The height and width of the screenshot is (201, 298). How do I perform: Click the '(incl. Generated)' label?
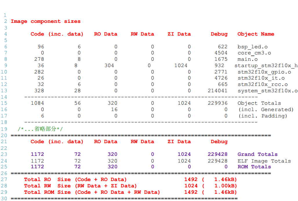(266, 110)
